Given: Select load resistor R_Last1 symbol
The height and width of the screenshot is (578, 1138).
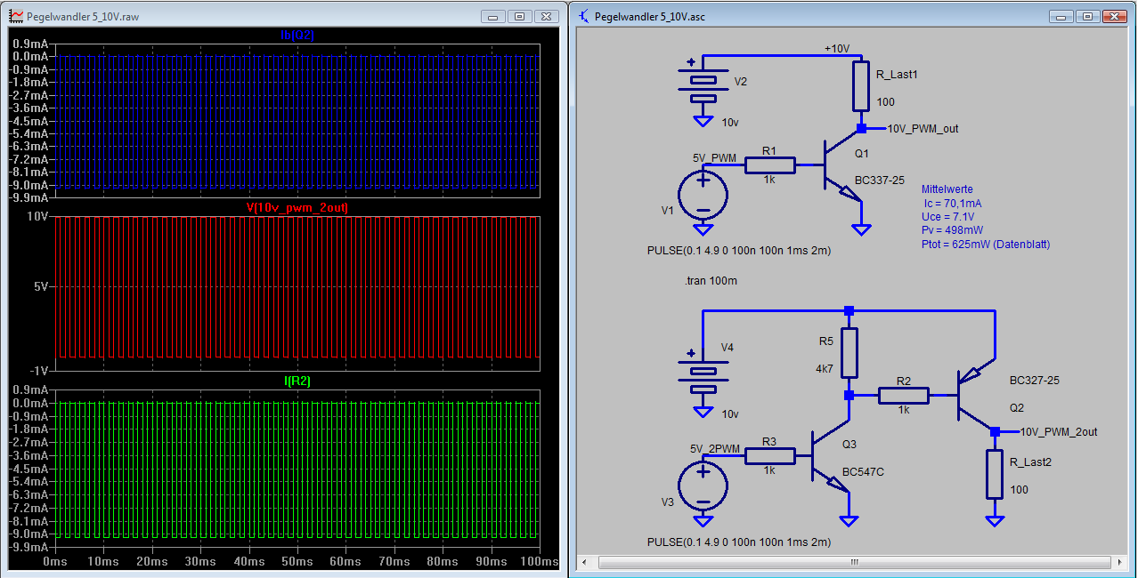Looking at the screenshot, I should coord(860,85).
